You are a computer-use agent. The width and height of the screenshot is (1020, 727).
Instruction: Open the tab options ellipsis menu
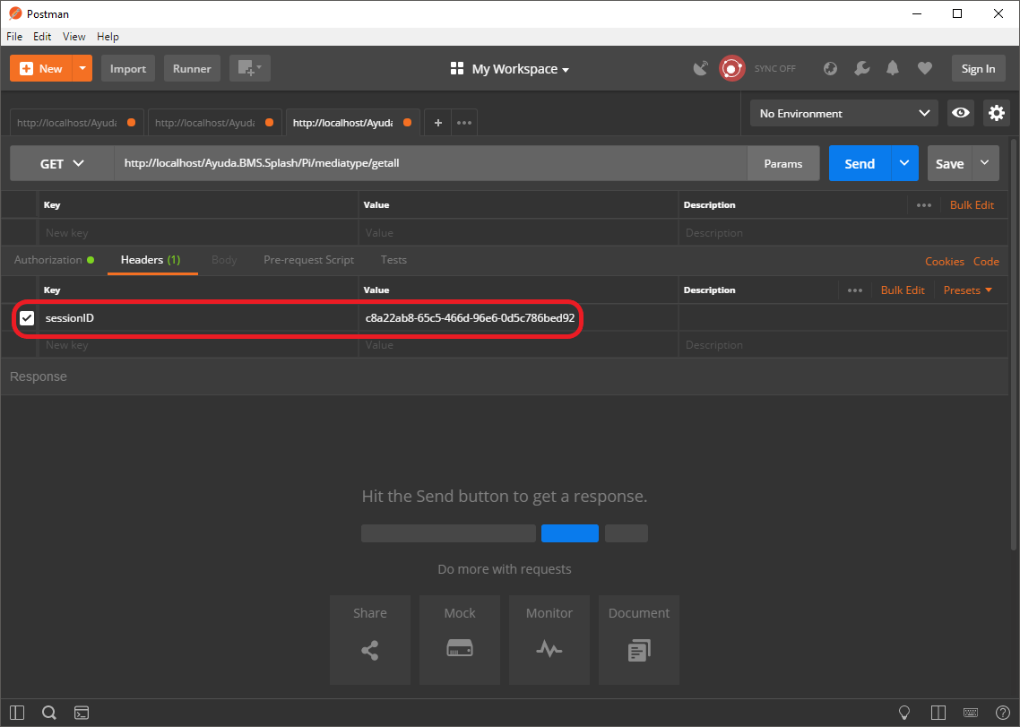tap(463, 122)
